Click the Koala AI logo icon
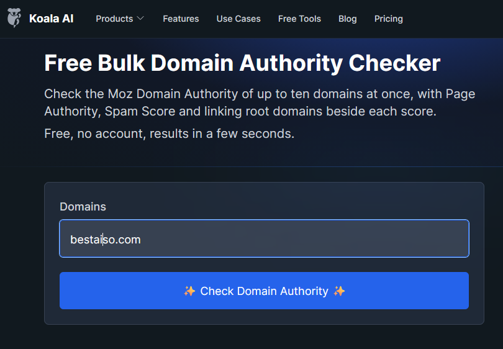Screen dimensions: 503x349 14,18
